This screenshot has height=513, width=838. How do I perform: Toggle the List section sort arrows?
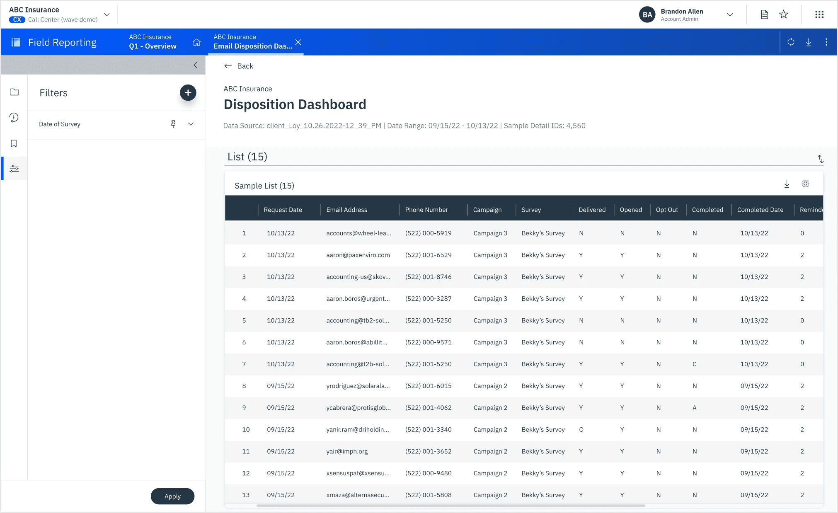(820, 159)
